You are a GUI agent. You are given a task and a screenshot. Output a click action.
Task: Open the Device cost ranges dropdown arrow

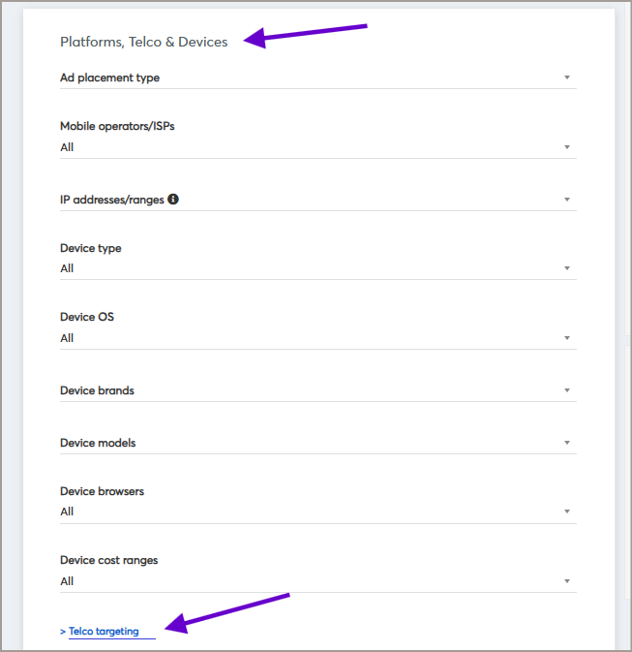[567, 581]
